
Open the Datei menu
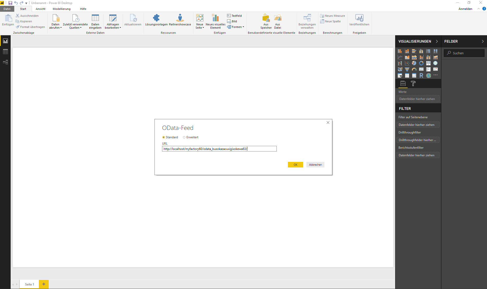(7, 9)
